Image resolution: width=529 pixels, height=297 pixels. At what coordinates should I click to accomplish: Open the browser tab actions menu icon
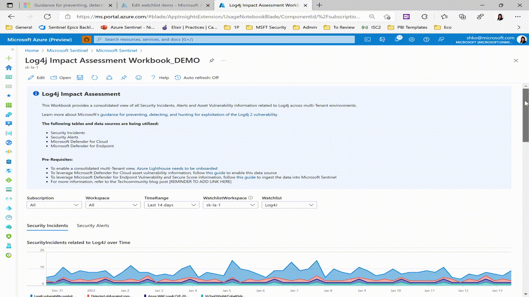pyautogui.click(x=10, y=5)
